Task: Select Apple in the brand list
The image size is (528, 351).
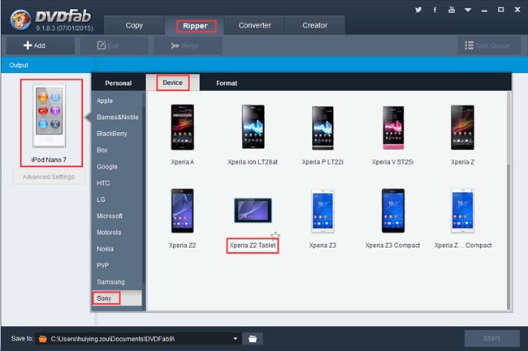Action: [x=105, y=101]
